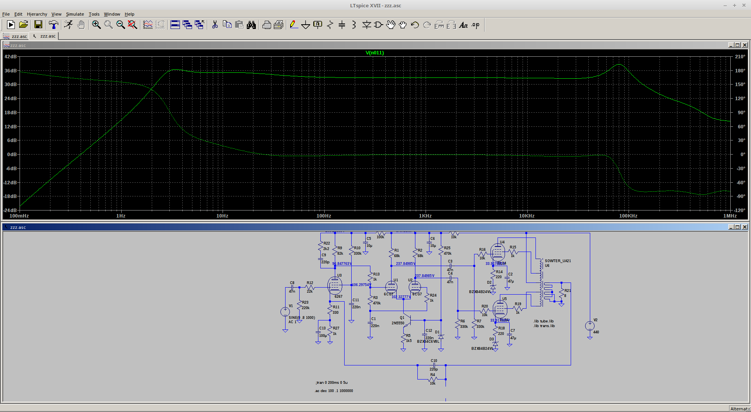Viewport: 751px width, 412px height.
Task: Click the ;tran 0 200ms comment text
Action: [x=331, y=382]
